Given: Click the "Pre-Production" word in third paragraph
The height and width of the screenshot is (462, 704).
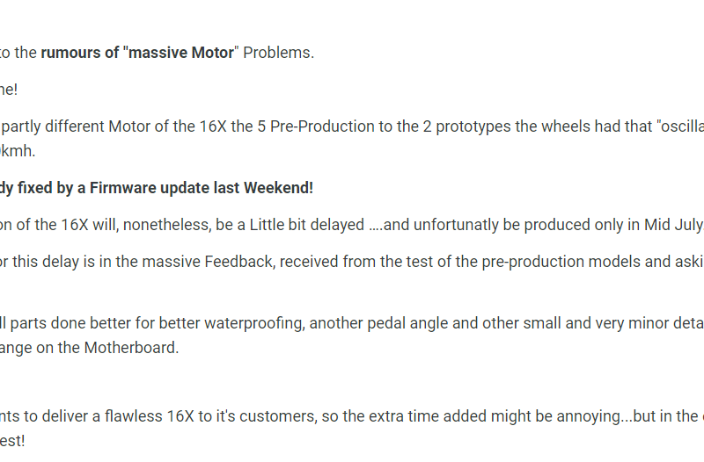Looking at the screenshot, I should 322,126.
